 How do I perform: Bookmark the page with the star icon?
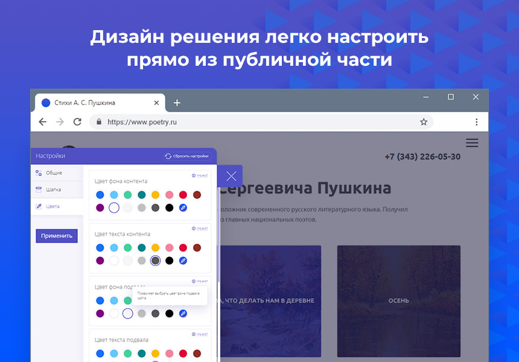tap(424, 122)
